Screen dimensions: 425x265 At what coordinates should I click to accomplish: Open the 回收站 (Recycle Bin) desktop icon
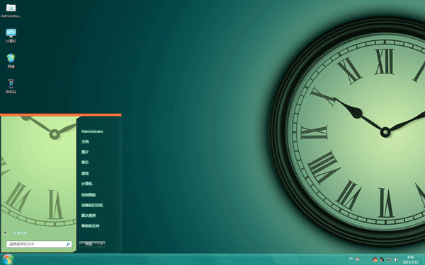[11, 86]
